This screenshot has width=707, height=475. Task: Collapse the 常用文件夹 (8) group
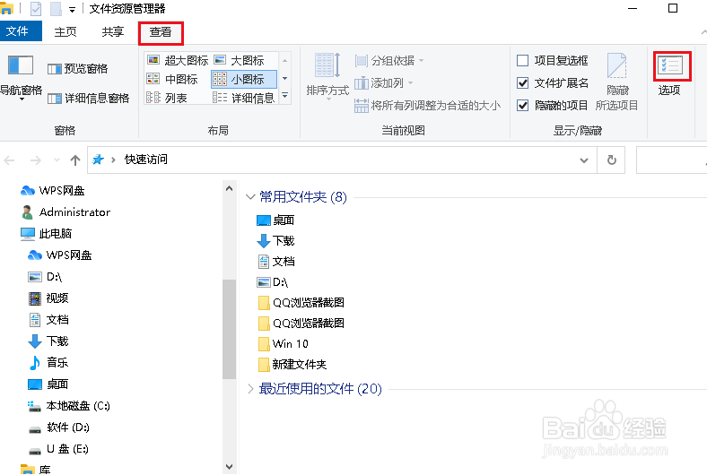(250, 197)
